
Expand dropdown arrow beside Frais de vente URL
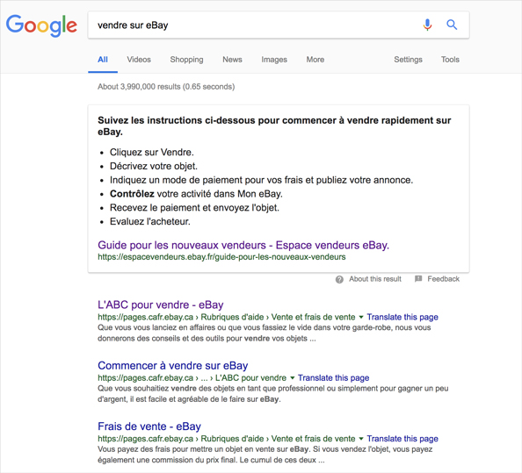(x=361, y=439)
